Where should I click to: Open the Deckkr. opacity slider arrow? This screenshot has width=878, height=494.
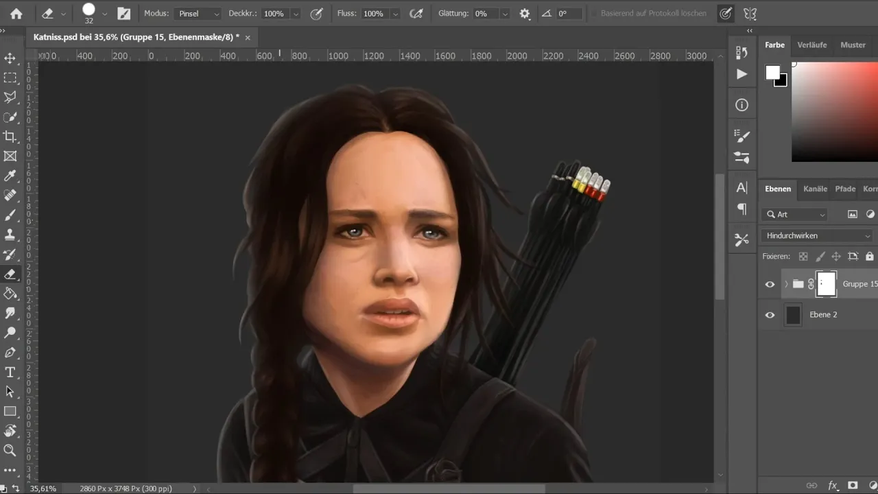296,14
